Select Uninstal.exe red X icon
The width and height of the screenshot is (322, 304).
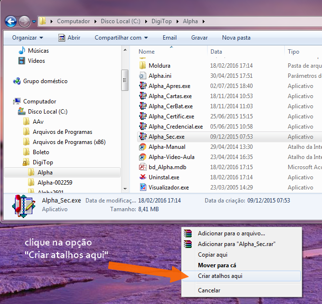click(142, 177)
